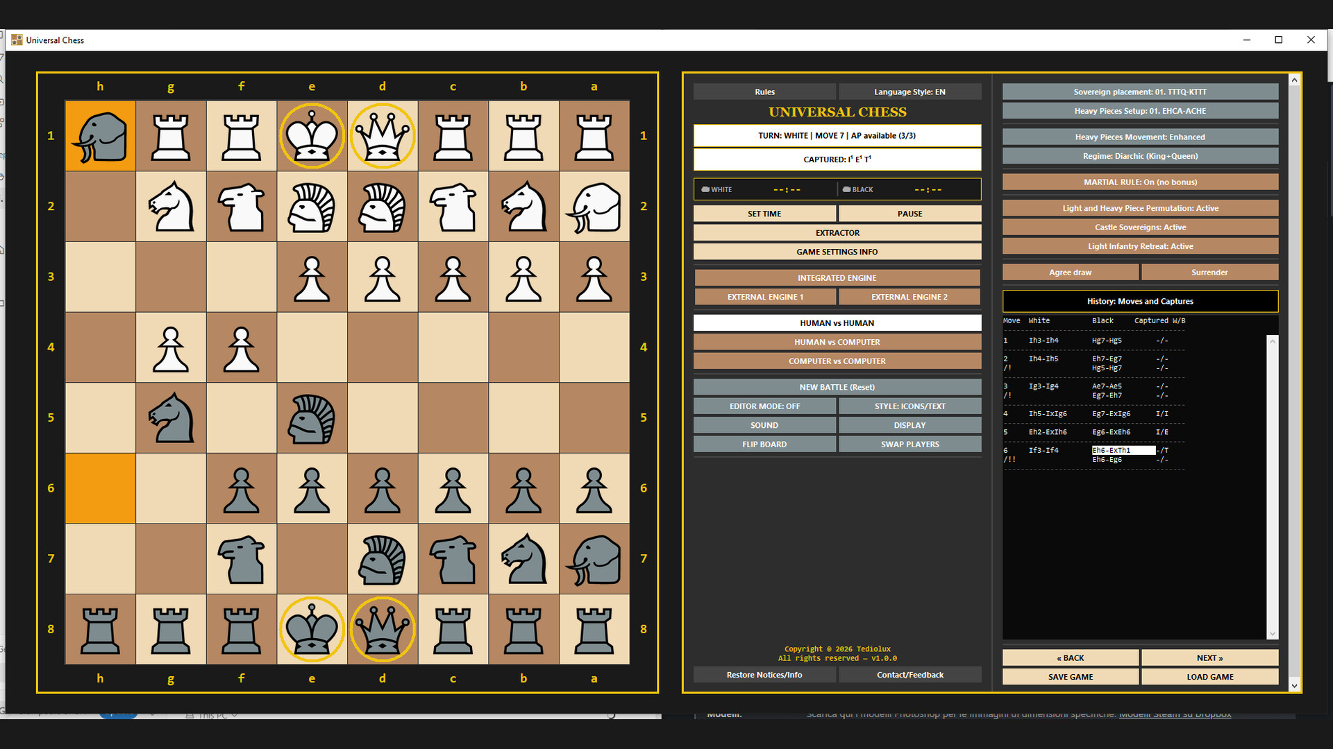1333x749 pixels.
Task: Toggle Castle Sovereigns: Active setting
Action: [x=1140, y=227]
